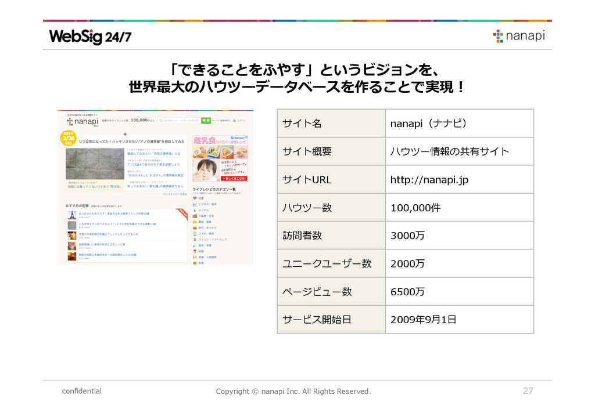Viewport: 595px width, 420px height.
Task: Click the chart icon for ビジネス category
Action: pos(195,204)
